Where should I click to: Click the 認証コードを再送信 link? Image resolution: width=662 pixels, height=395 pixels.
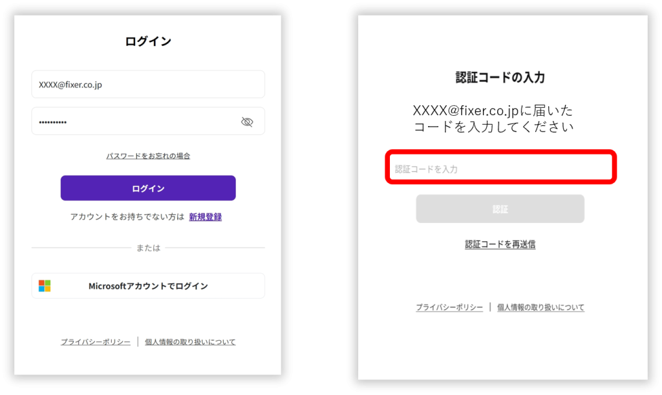pyautogui.click(x=500, y=244)
